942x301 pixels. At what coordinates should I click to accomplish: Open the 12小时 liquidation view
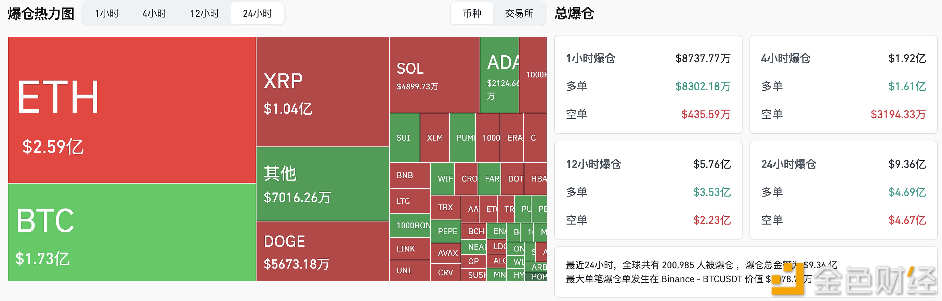pyautogui.click(x=204, y=13)
